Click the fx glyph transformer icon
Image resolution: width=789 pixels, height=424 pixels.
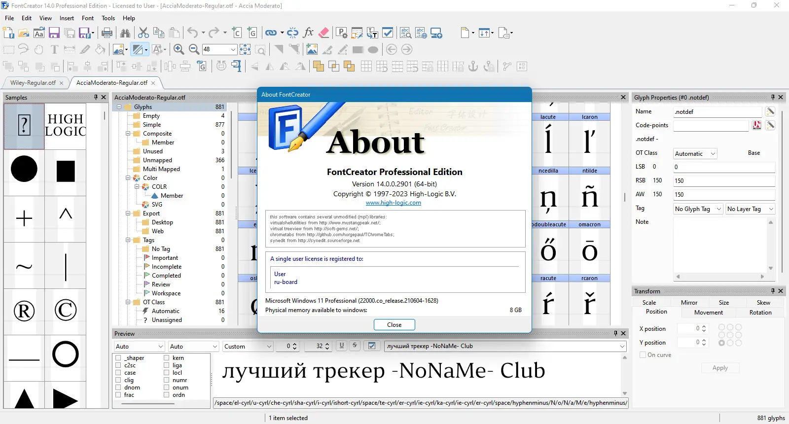point(308,33)
